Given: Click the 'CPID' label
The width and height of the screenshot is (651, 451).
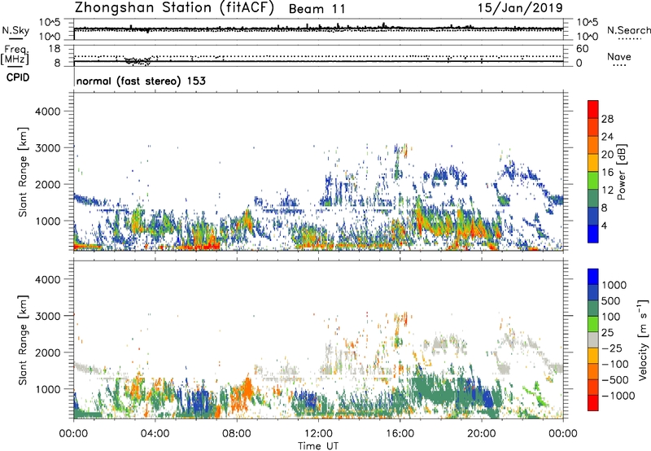Looking at the screenshot, I should [x=18, y=77].
